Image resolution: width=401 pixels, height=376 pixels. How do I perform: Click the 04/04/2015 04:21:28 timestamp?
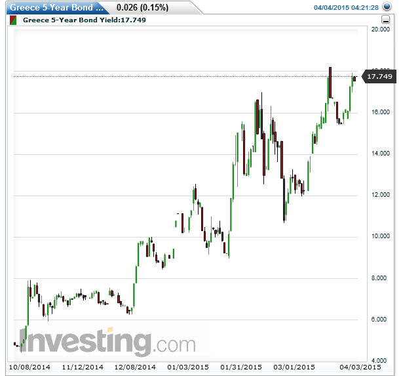click(346, 7)
